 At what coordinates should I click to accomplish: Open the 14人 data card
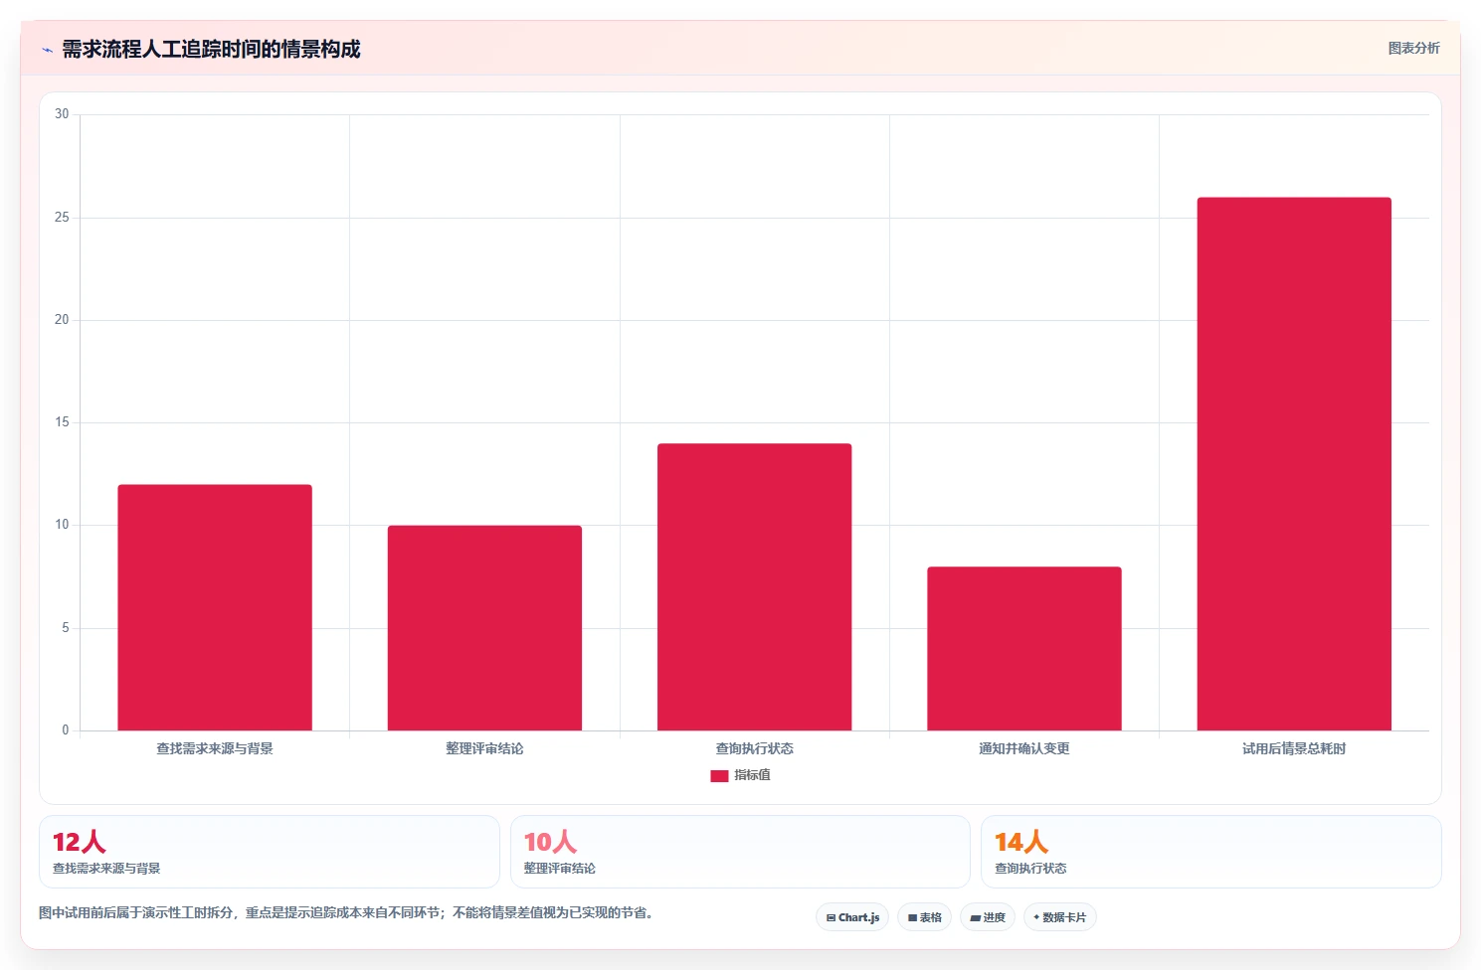pos(1211,852)
